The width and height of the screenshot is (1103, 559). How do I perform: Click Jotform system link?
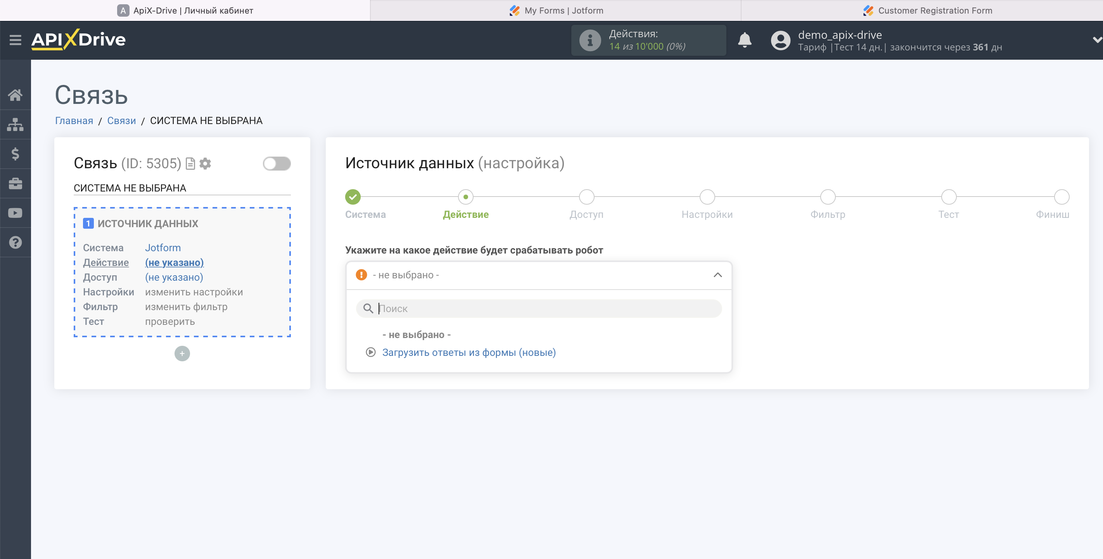(x=163, y=248)
